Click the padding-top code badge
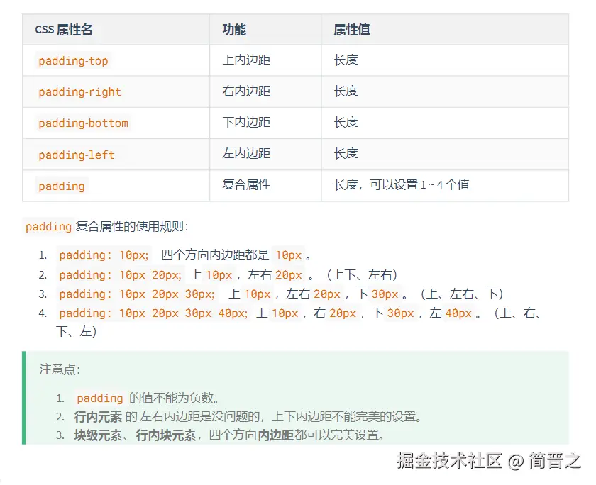This screenshot has height=485, width=596. (73, 60)
